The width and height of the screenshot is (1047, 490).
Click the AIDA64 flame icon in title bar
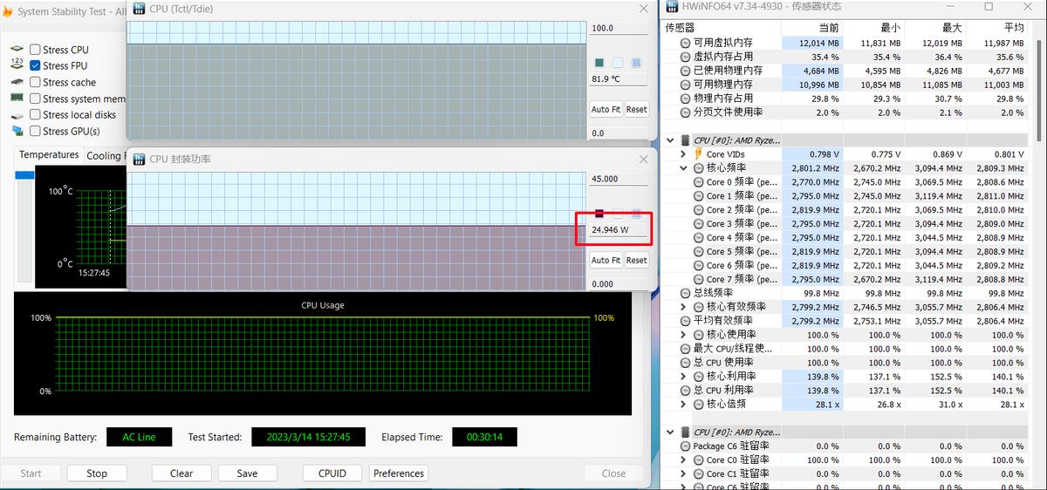[x=7, y=11]
